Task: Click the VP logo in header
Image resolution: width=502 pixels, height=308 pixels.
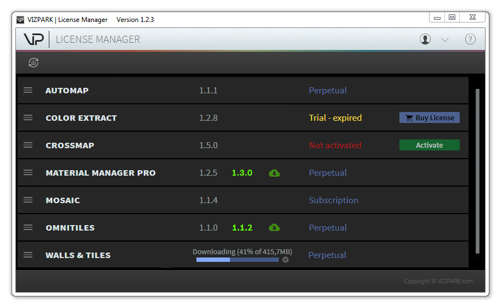Action: pos(33,40)
